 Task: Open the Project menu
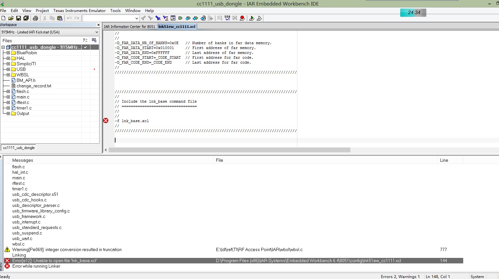click(42, 10)
